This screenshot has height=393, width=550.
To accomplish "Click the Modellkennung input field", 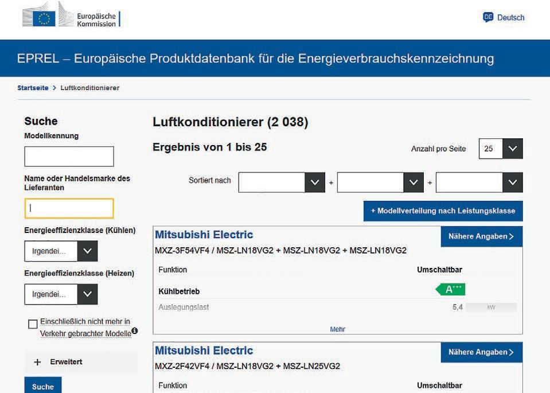I will (x=69, y=156).
